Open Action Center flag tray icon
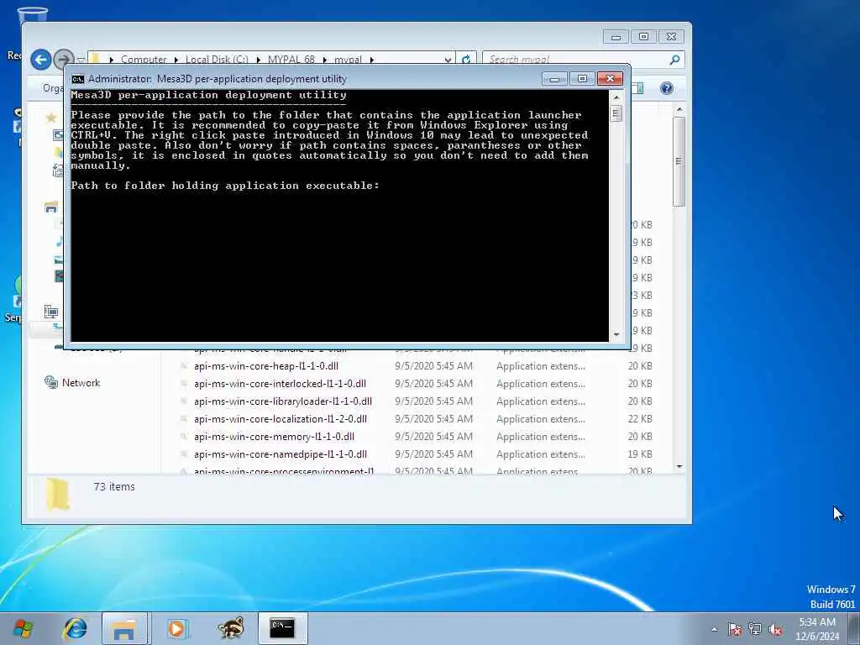The width and height of the screenshot is (860, 645). pos(734,629)
